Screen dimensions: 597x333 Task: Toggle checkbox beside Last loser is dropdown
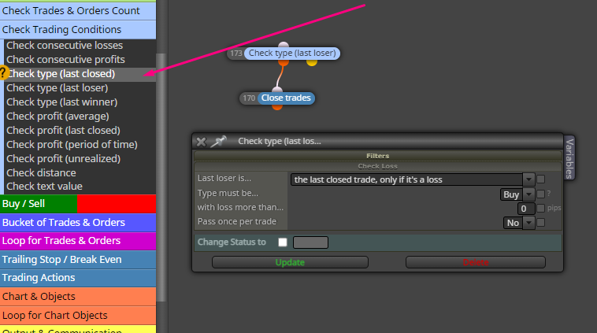(540, 179)
